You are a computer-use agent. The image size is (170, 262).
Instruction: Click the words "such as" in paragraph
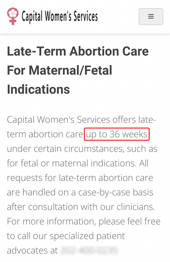(142, 149)
